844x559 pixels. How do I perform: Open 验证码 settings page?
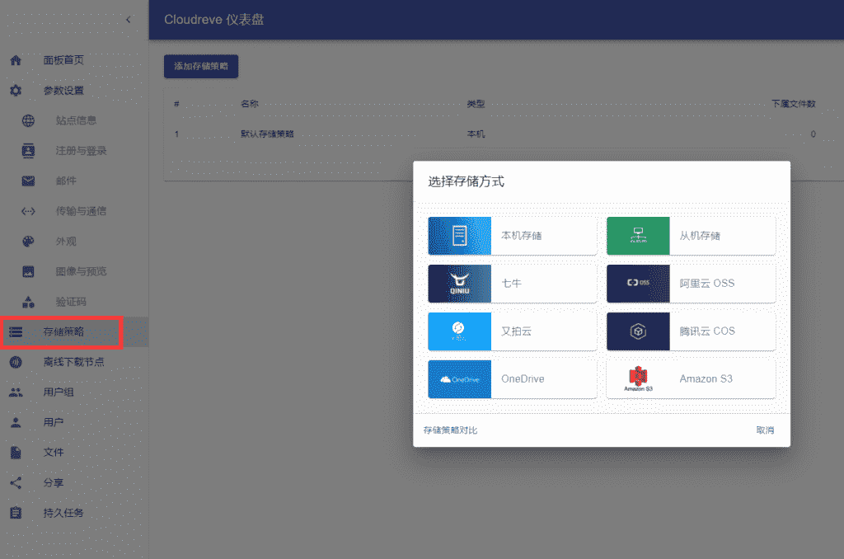(x=74, y=302)
